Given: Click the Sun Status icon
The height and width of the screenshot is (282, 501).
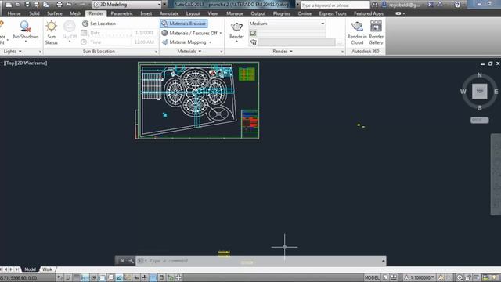Looking at the screenshot, I should pyautogui.click(x=51, y=26).
